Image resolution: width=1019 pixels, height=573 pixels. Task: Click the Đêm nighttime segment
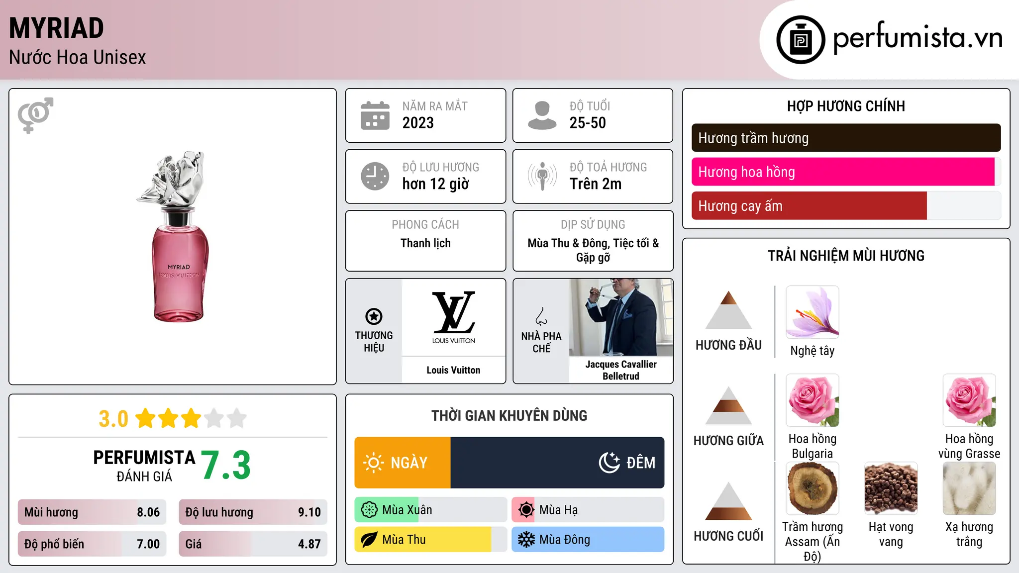[x=557, y=463]
